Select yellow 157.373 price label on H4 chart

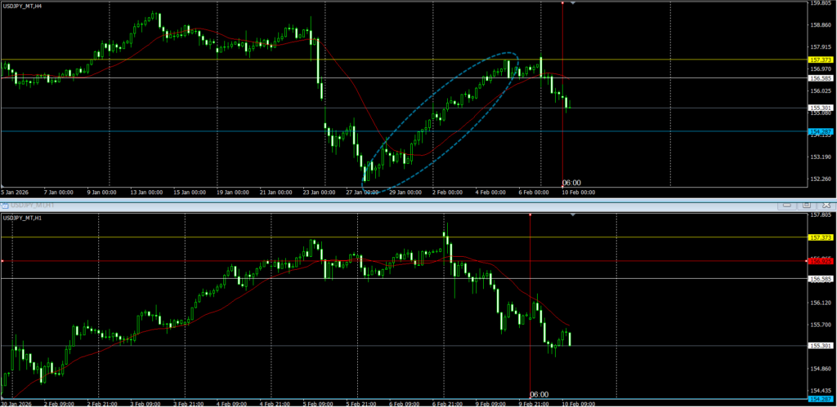click(820, 60)
